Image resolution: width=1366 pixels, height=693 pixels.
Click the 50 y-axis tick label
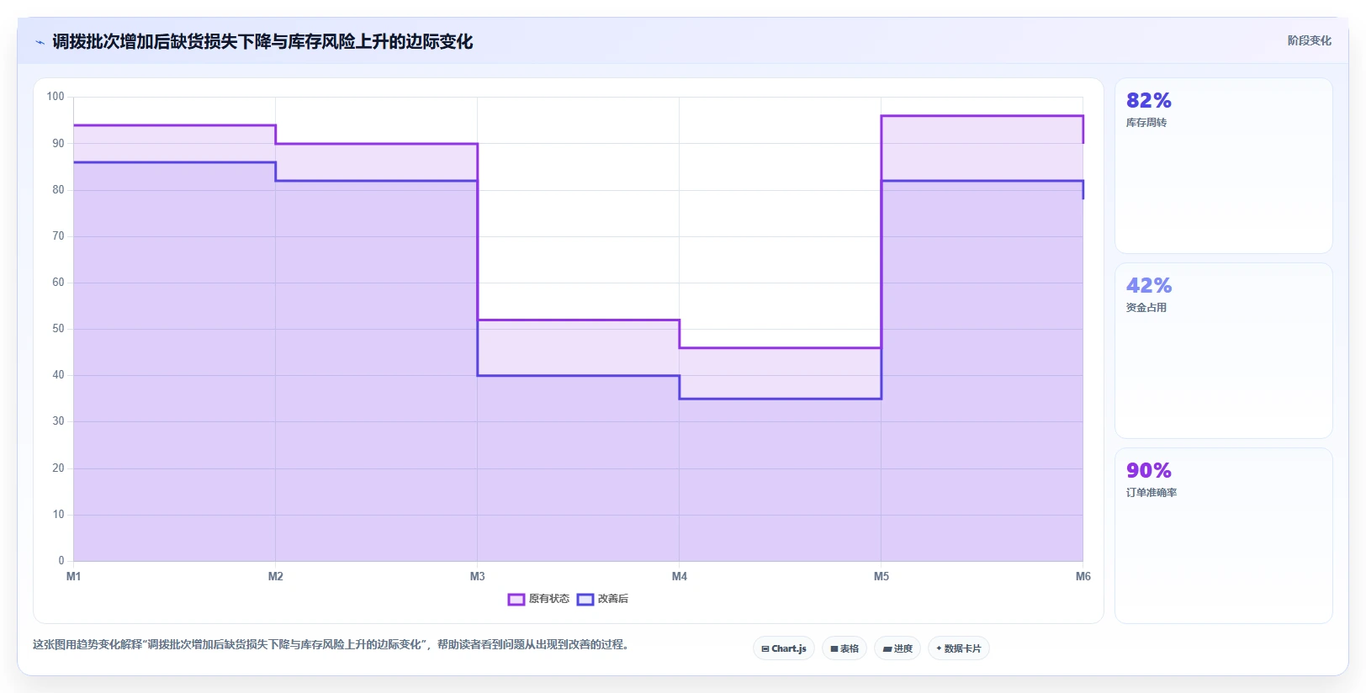(x=58, y=329)
